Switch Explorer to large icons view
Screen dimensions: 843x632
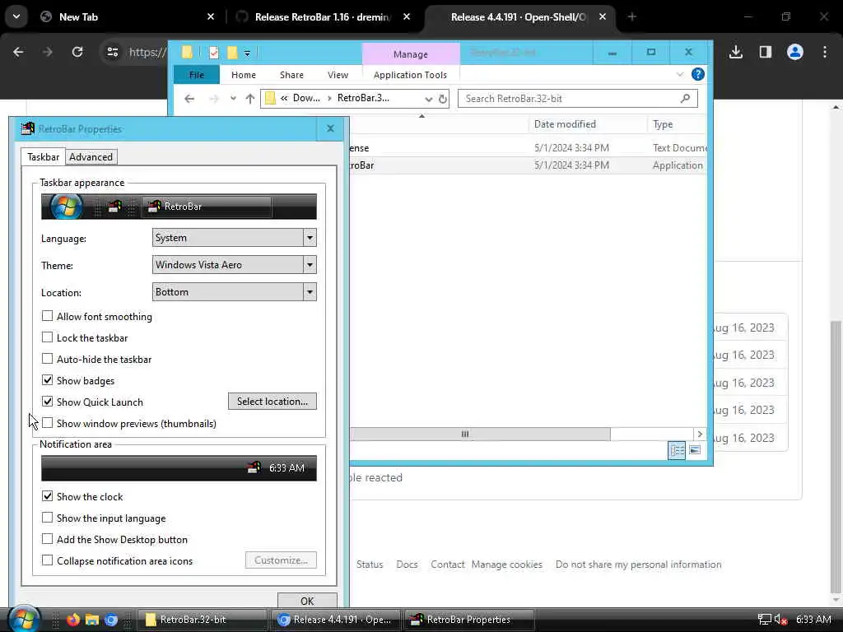pyautogui.click(x=695, y=450)
